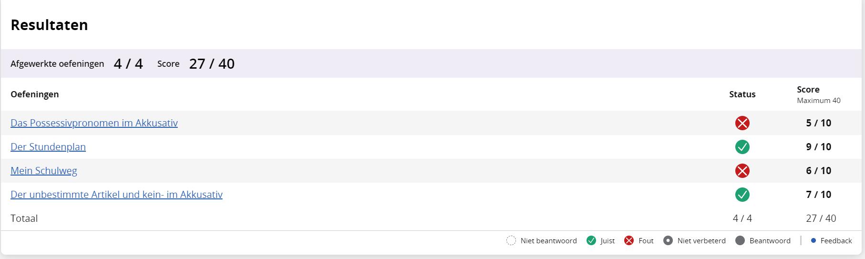
Task: Click the Resultaten heading
Action: [x=49, y=25]
